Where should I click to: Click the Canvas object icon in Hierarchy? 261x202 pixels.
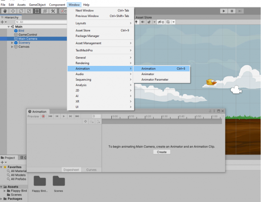[16, 47]
